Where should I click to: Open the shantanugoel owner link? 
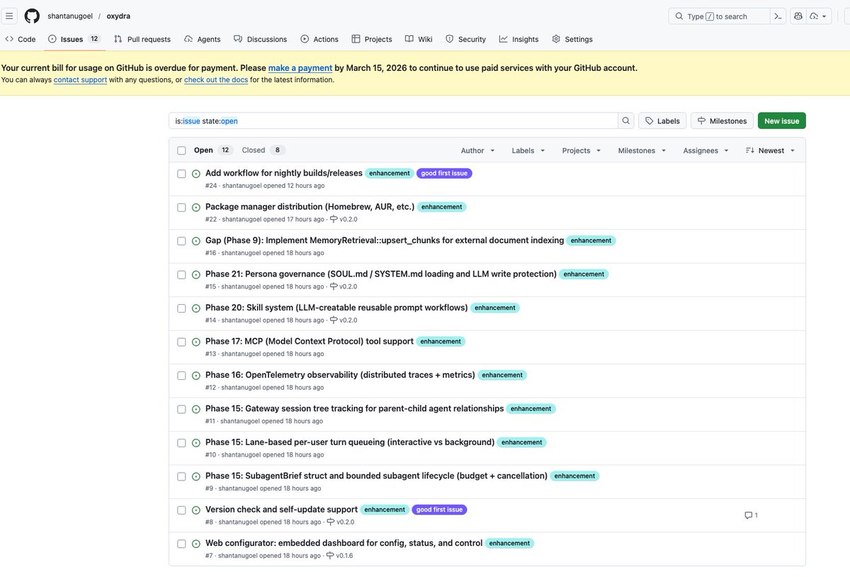70,16
